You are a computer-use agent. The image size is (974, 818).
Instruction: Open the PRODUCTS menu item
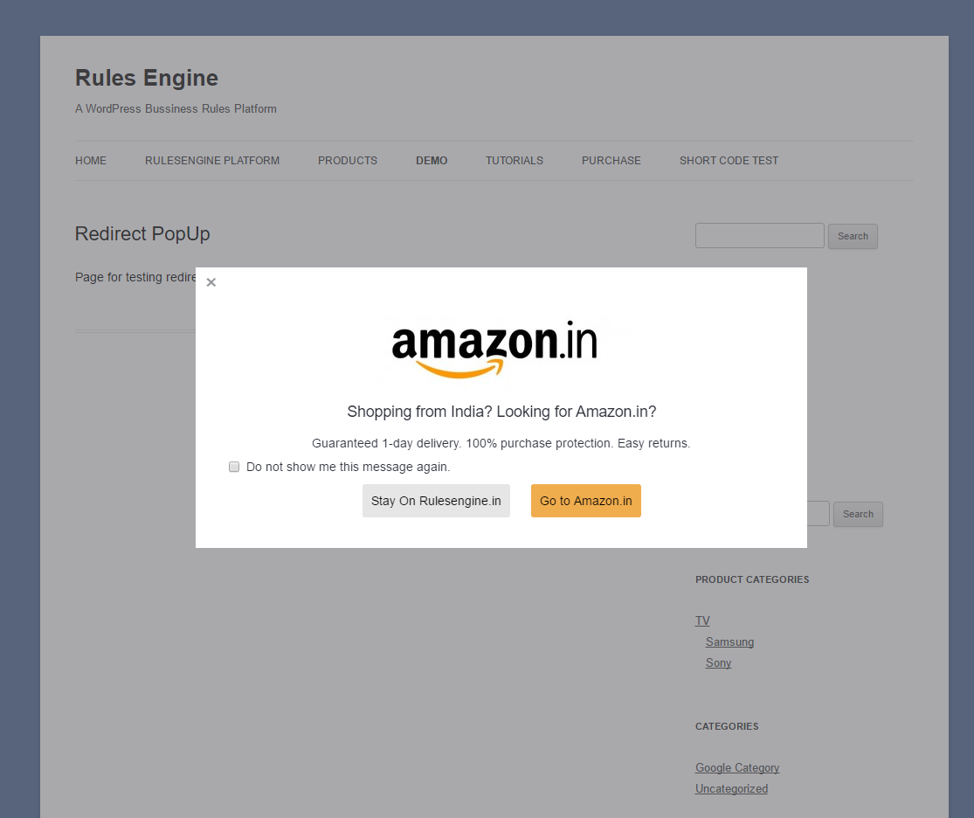pyautogui.click(x=348, y=161)
